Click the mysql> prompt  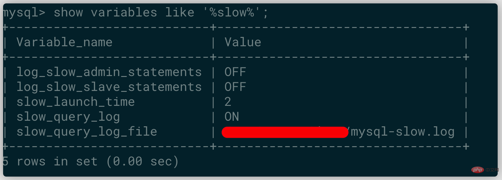click(24, 13)
